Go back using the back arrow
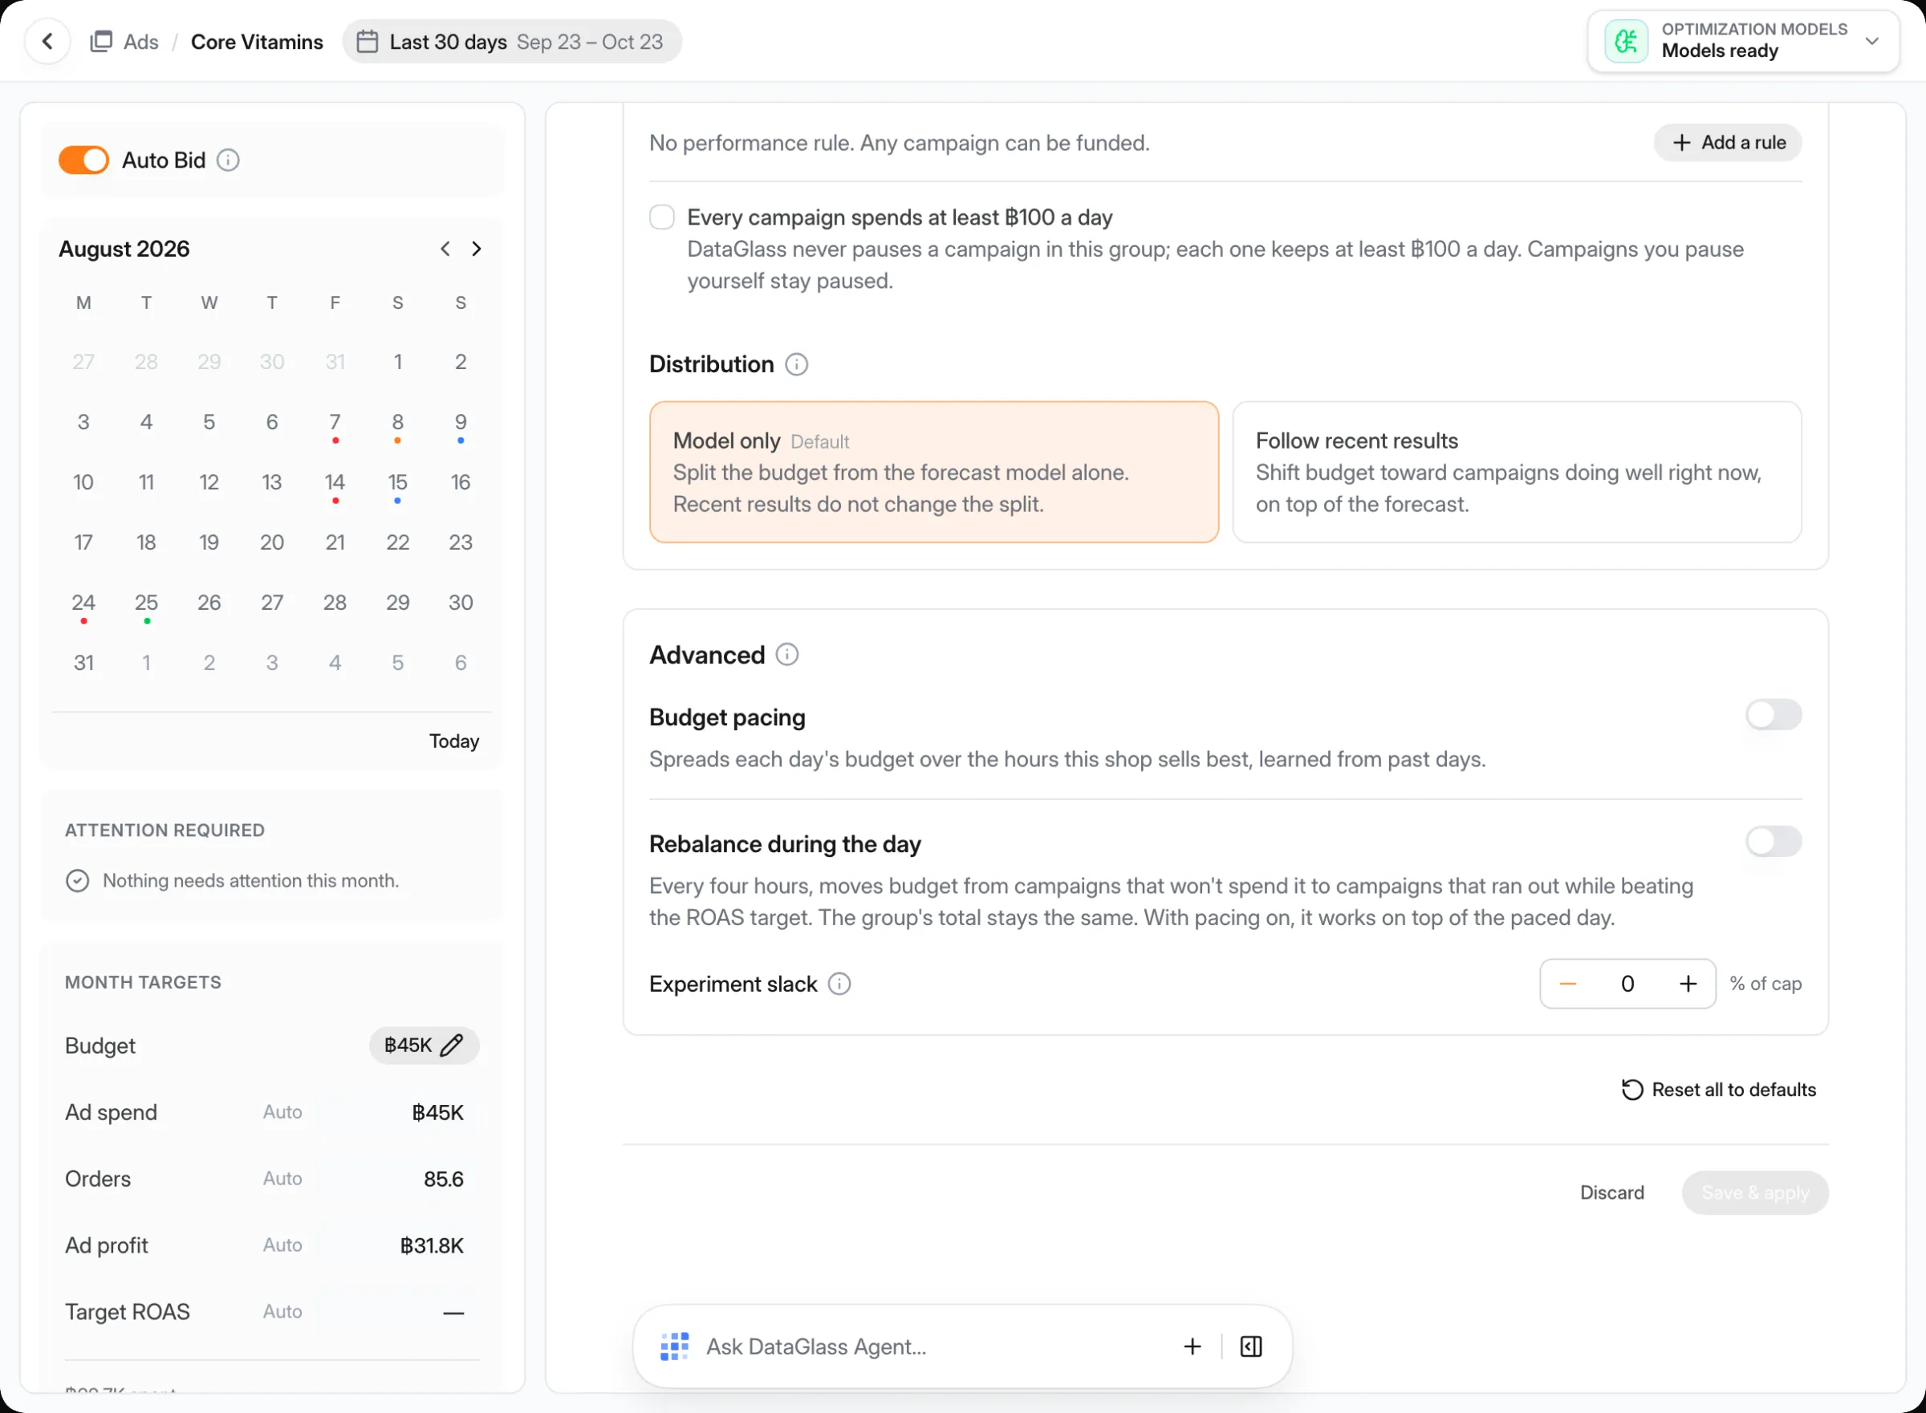Viewport: 1926px width, 1413px height. 48,41
